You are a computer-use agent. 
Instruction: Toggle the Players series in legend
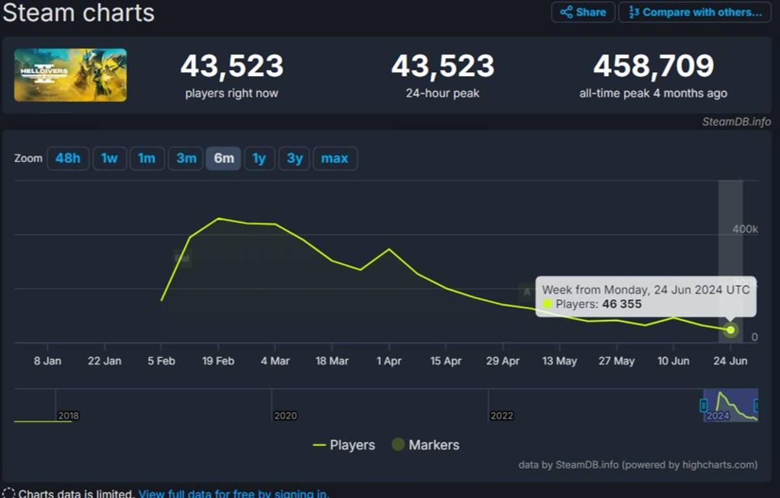coord(344,445)
